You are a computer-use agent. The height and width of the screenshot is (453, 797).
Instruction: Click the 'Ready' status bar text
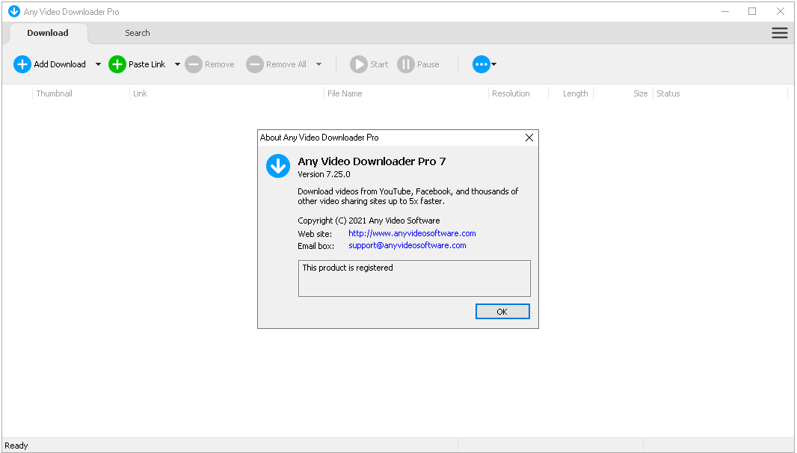click(x=16, y=446)
